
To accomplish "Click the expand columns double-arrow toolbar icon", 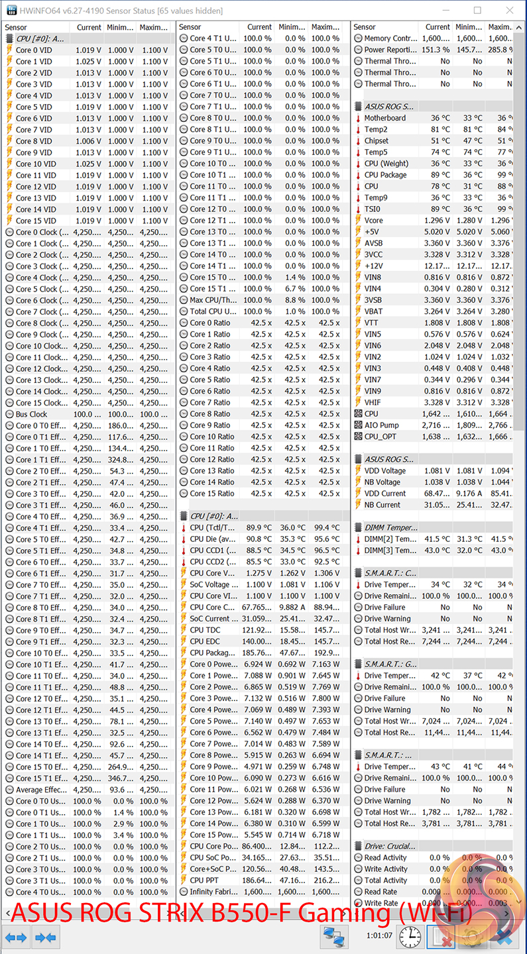I will (x=16, y=937).
